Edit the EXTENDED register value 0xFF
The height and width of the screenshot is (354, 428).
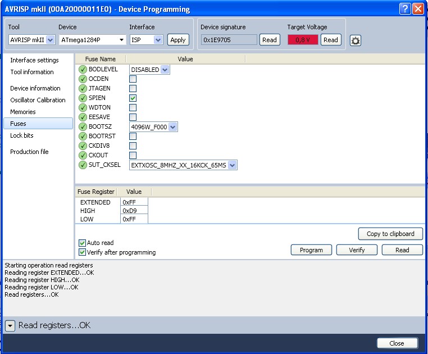pyautogui.click(x=134, y=202)
